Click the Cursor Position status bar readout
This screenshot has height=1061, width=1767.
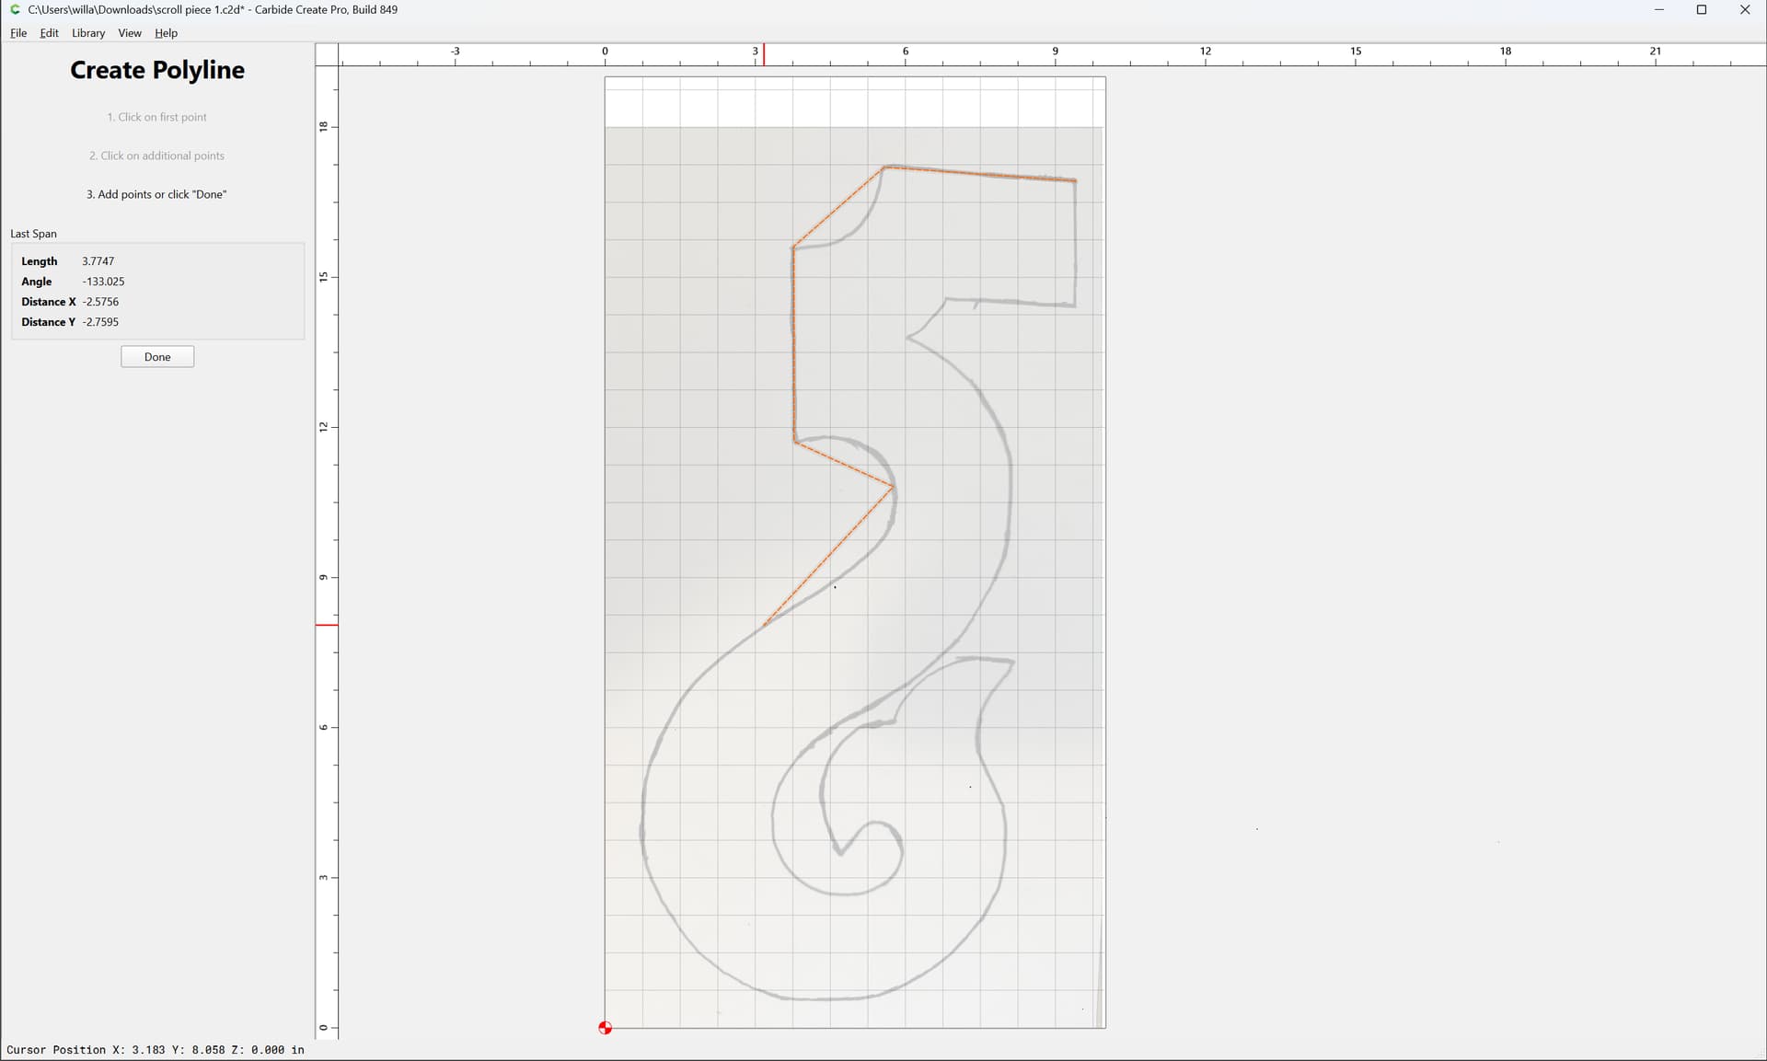point(156,1049)
